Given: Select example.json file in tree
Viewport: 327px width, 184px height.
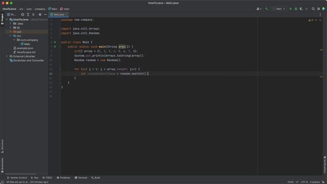Looking at the screenshot, I should (24, 48).
